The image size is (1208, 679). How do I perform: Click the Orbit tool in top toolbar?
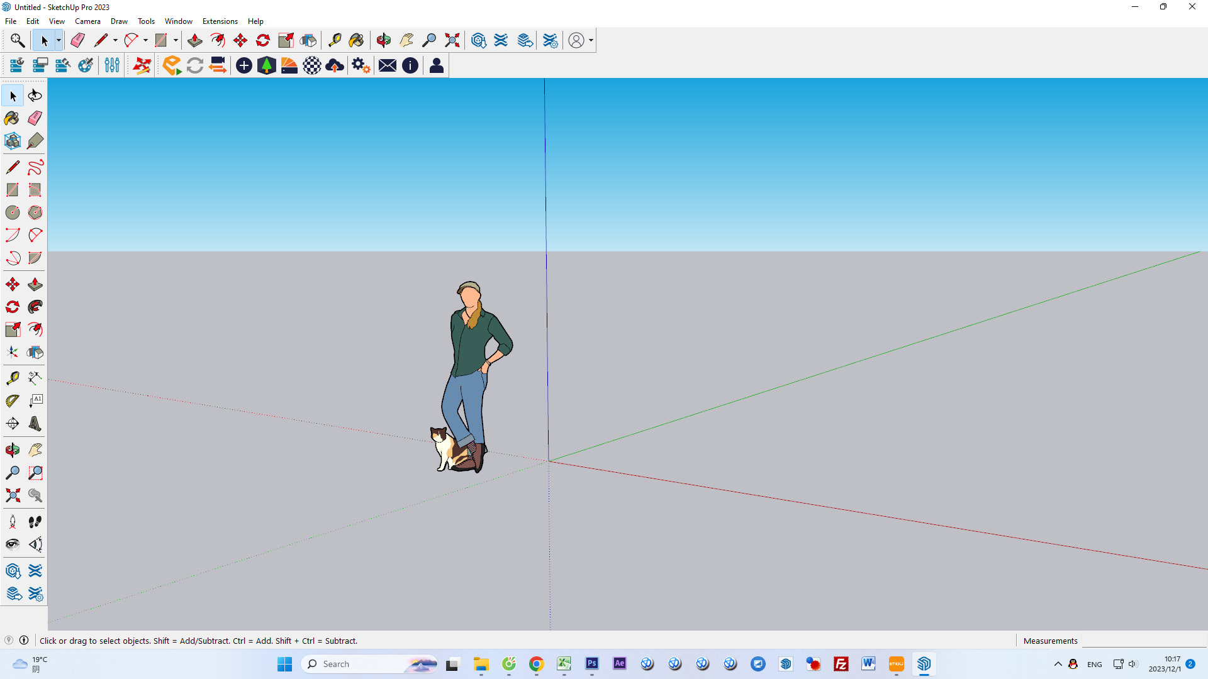coord(384,40)
